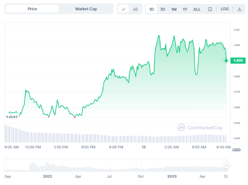Click the 3:00 AM time axis label
Screen dimensions: 248x185
(171, 147)
